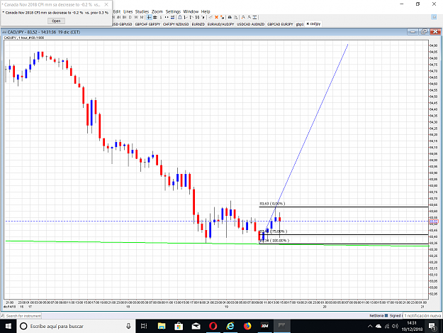Click the printer icon in toolbar
443x333 pixels.
(230, 17)
